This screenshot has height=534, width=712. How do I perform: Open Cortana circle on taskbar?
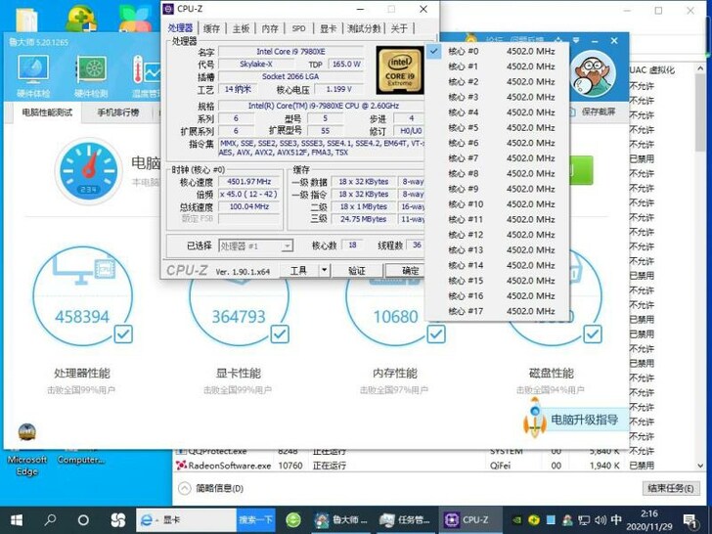pos(83,519)
